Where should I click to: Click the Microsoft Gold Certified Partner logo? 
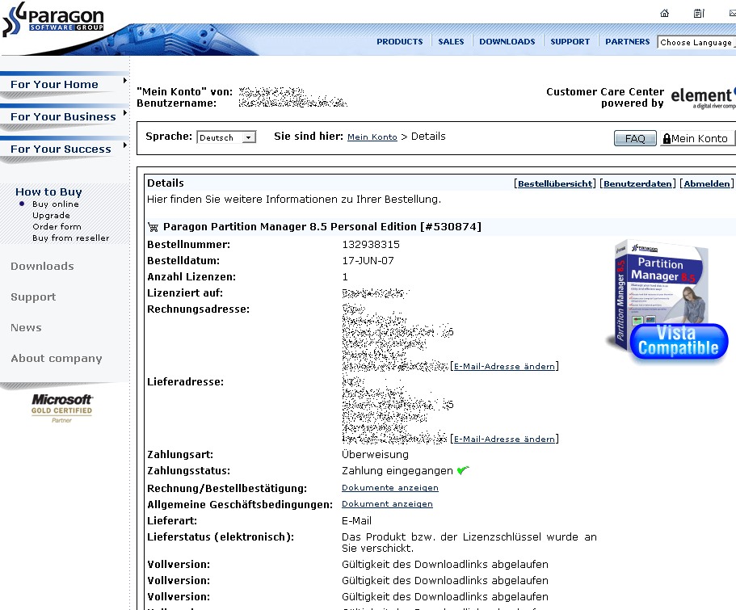point(62,407)
